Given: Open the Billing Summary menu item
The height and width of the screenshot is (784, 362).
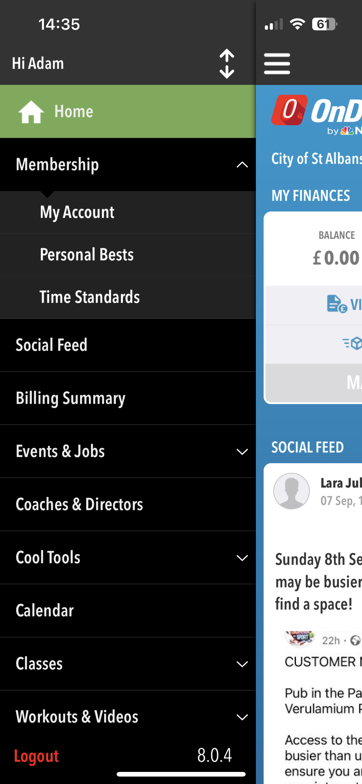Looking at the screenshot, I should (71, 398).
